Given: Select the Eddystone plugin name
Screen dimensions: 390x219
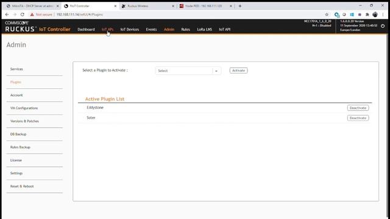Looking at the screenshot, I should (x=95, y=108).
